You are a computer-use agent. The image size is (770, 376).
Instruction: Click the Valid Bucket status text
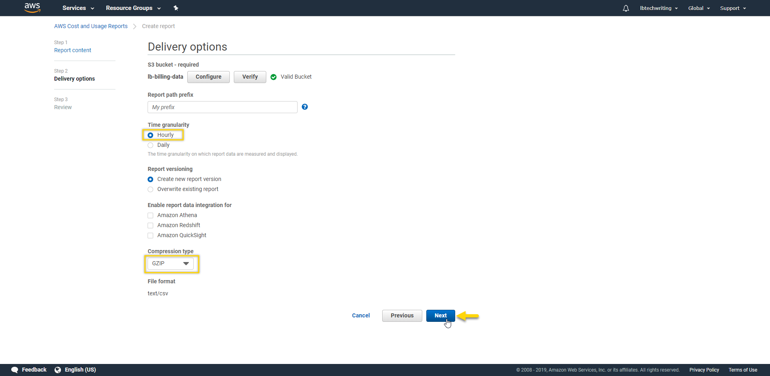click(296, 77)
